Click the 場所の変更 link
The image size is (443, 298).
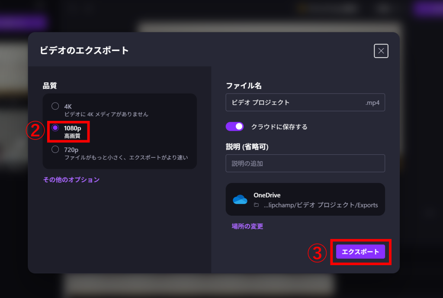[247, 226]
